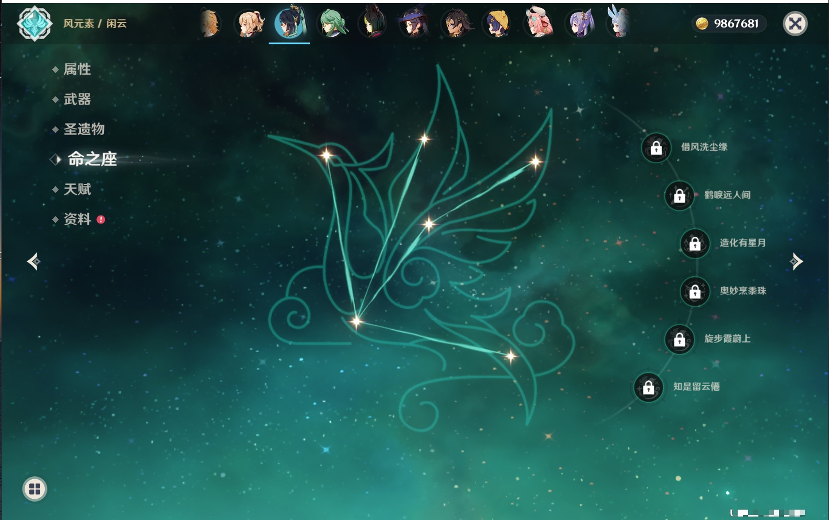Open locked constellation icon beside 造化有星月
The image size is (829, 520).
click(695, 244)
